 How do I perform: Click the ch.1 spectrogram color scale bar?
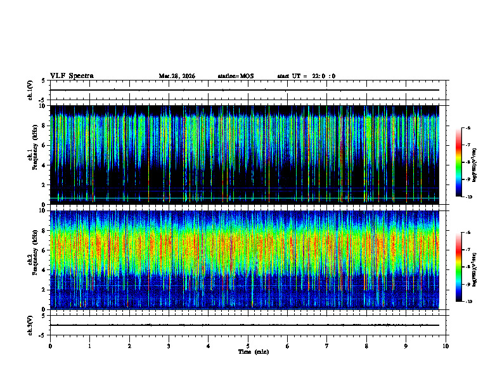click(x=459, y=162)
